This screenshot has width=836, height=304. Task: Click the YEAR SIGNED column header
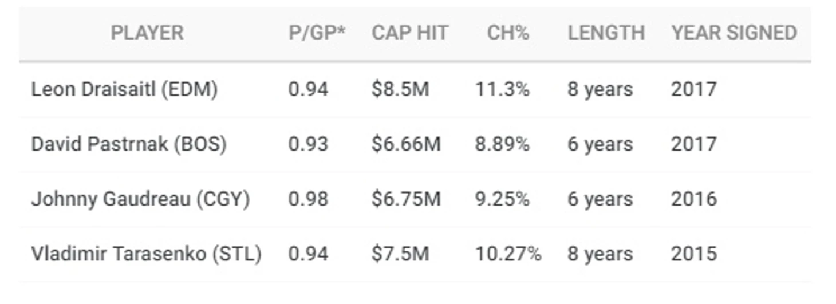pyautogui.click(x=734, y=33)
